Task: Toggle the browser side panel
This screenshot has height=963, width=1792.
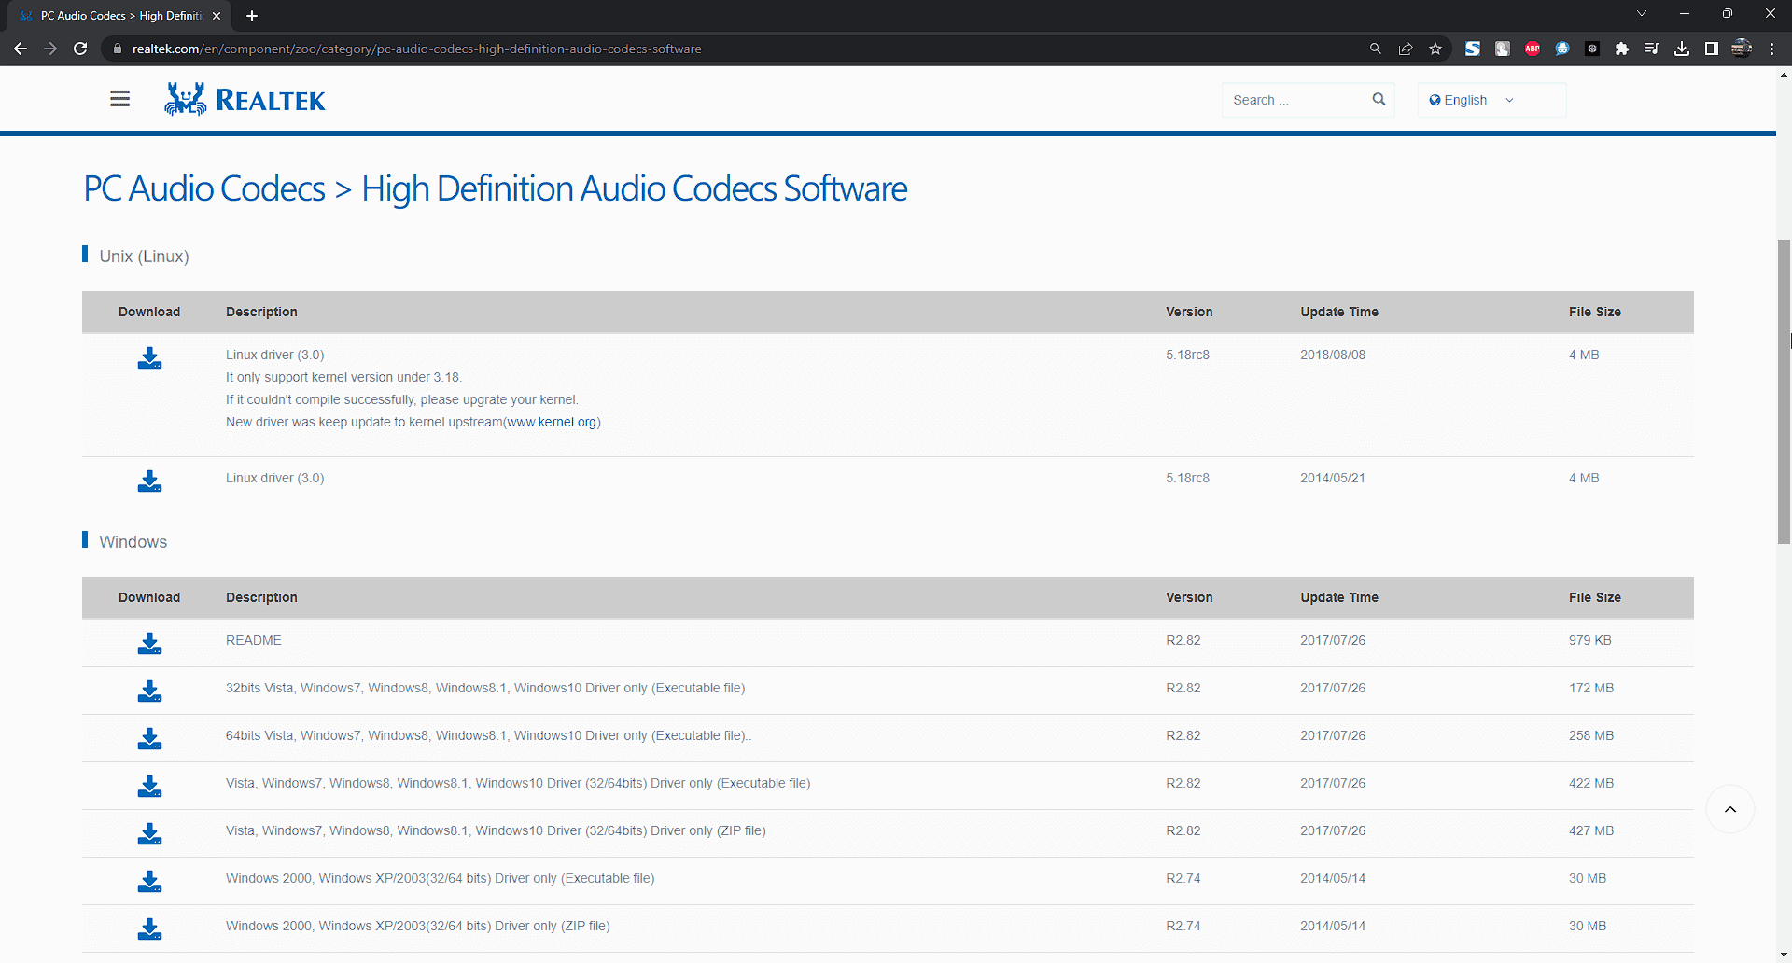Action: 1712,49
